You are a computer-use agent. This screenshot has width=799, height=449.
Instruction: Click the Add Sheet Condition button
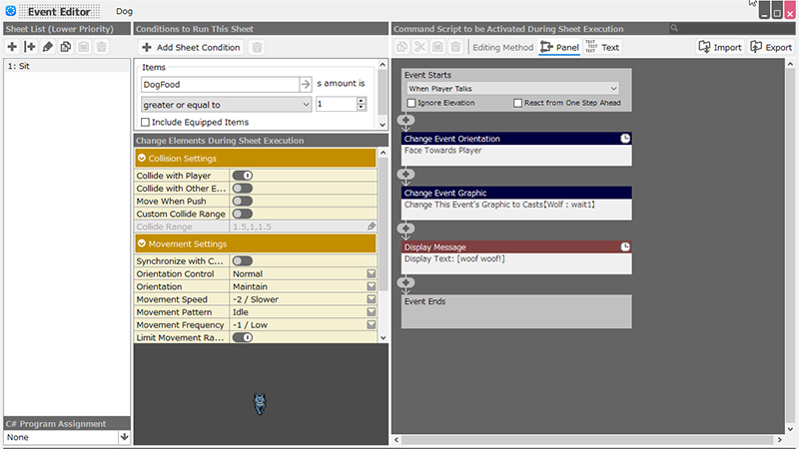[x=190, y=47]
